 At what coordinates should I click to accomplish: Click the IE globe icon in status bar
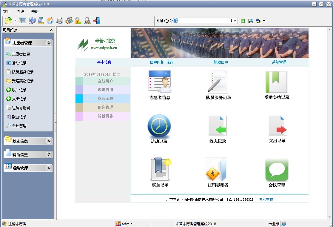click(283, 224)
